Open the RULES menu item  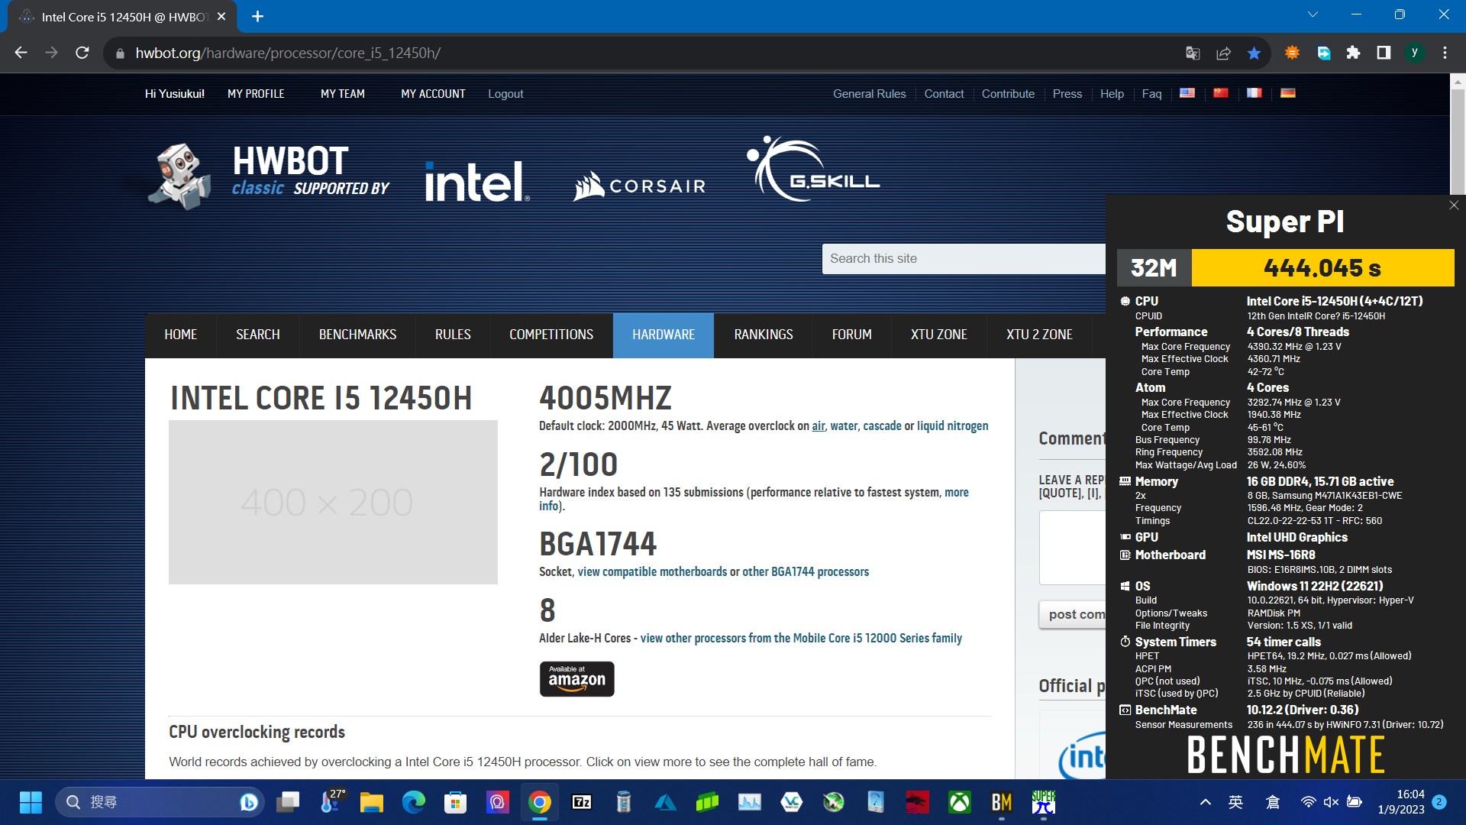click(453, 335)
